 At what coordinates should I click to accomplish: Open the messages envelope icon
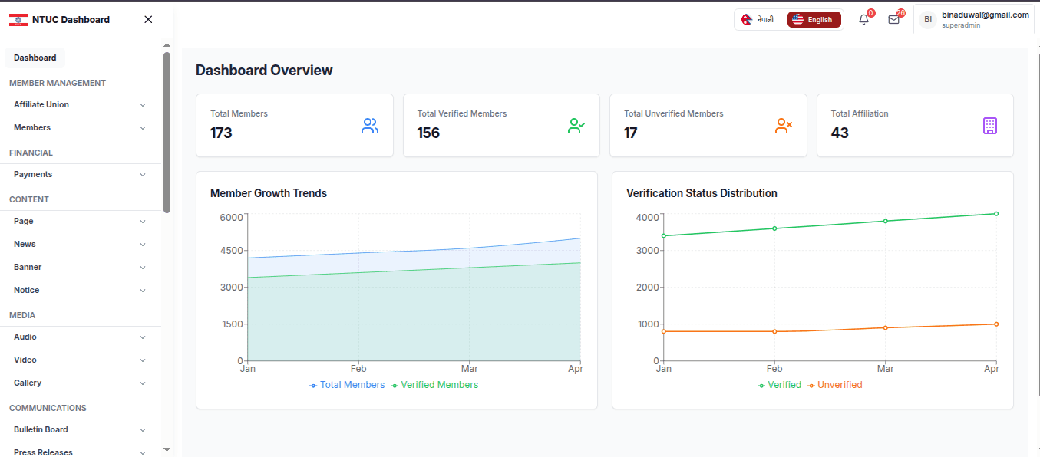893,20
